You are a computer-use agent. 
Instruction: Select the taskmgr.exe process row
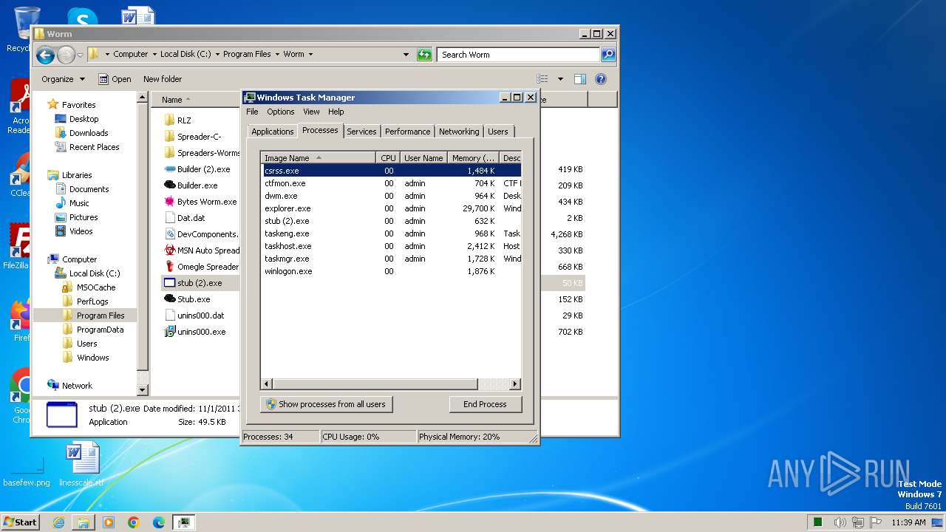392,259
